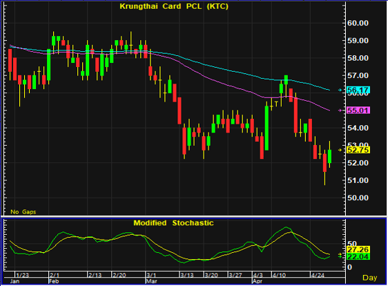The height and width of the screenshot is (286, 388).
Task: Click the 59.00 price axis label
Action: point(358,41)
